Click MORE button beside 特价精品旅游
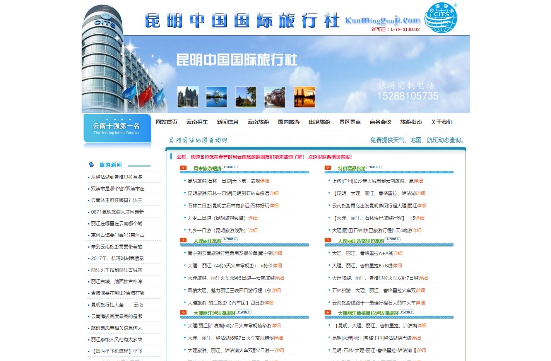The height and width of the screenshot is (361, 551). 374,167
